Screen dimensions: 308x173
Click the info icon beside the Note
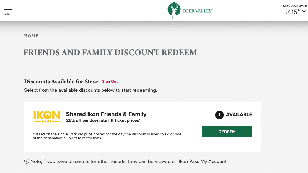27,161
